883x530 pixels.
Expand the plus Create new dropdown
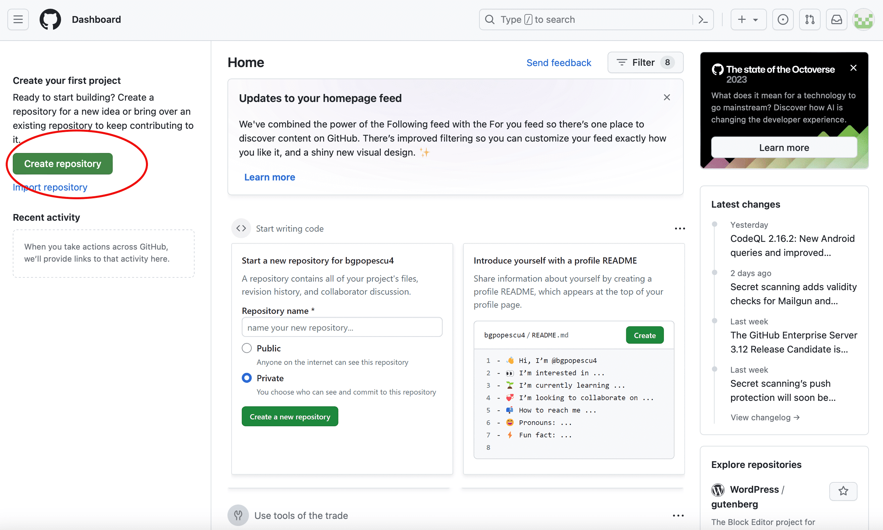coord(748,19)
